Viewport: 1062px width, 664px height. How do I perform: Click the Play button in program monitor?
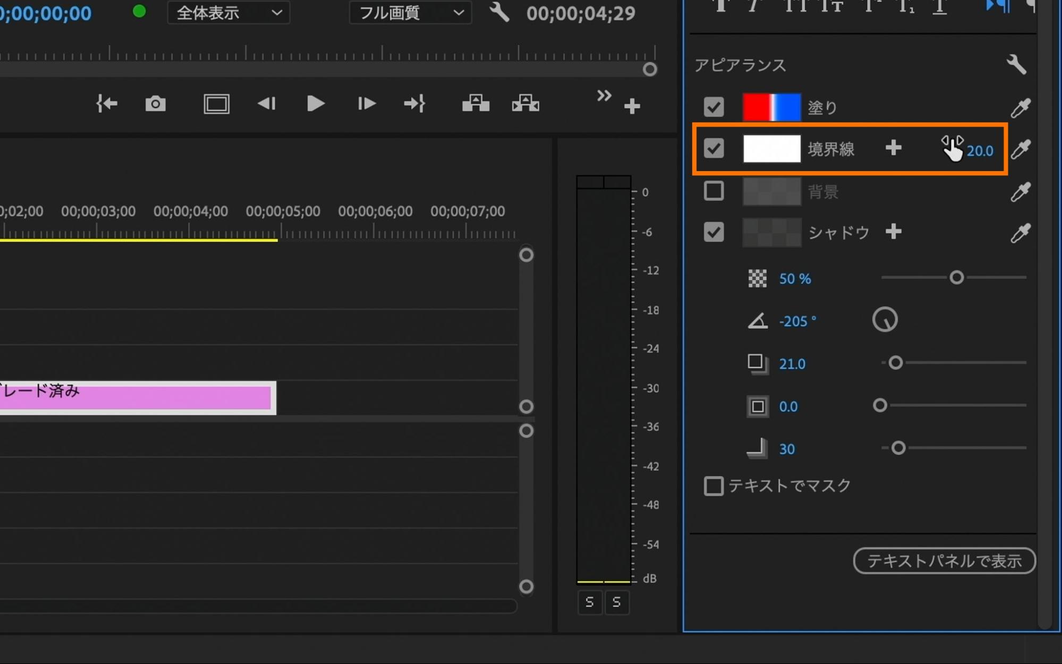(x=316, y=104)
